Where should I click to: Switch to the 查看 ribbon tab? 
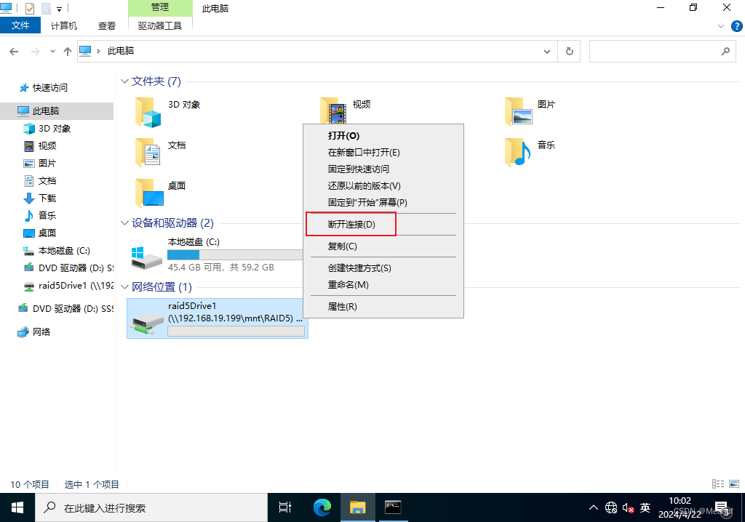[106, 25]
